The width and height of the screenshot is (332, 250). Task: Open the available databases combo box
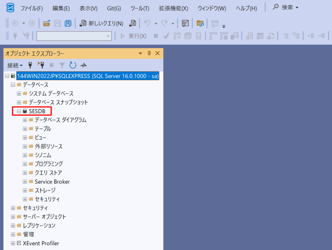74,36
